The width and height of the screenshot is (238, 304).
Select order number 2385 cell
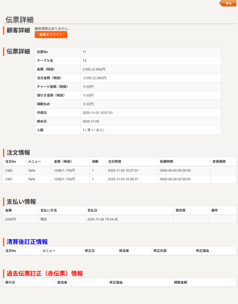[9, 170]
